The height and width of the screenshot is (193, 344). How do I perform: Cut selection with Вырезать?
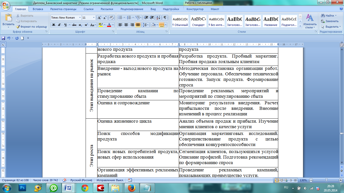25,16
